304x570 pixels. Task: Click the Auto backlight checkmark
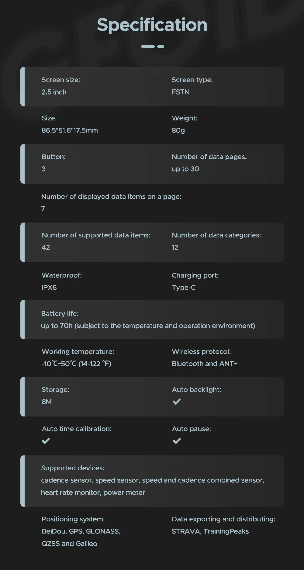click(x=177, y=402)
